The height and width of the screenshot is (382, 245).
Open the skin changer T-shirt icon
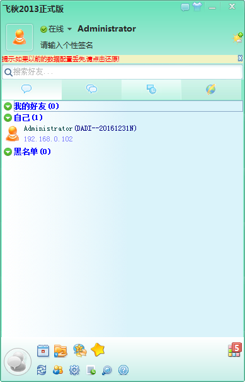197,6
